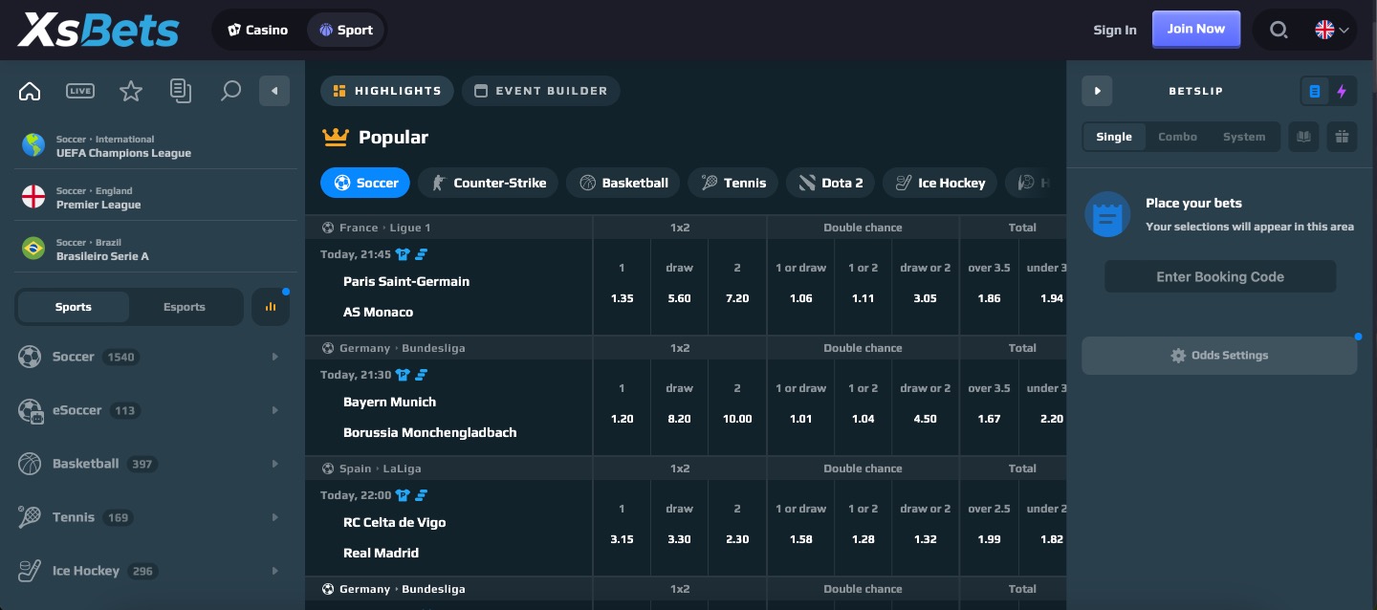Click the open book icon in betslip

point(1302,137)
